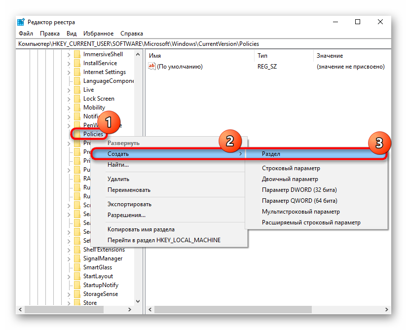The width and height of the screenshot is (407, 330).
Task: Click the registry path address bar
Action: click(x=197, y=44)
